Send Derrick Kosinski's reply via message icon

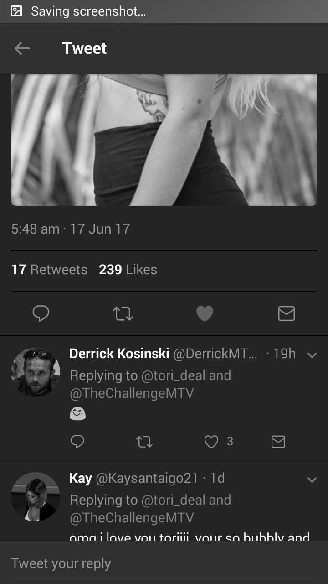coord(278,441)
